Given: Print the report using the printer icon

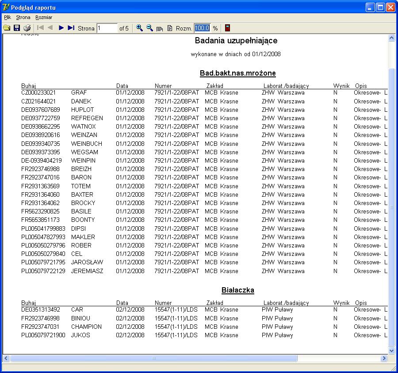Looking at the screenshot, I should point(27,28).
